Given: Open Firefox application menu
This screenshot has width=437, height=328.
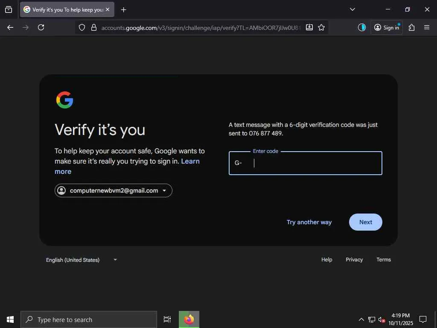Looking at the screenshot, I should 427,27.
